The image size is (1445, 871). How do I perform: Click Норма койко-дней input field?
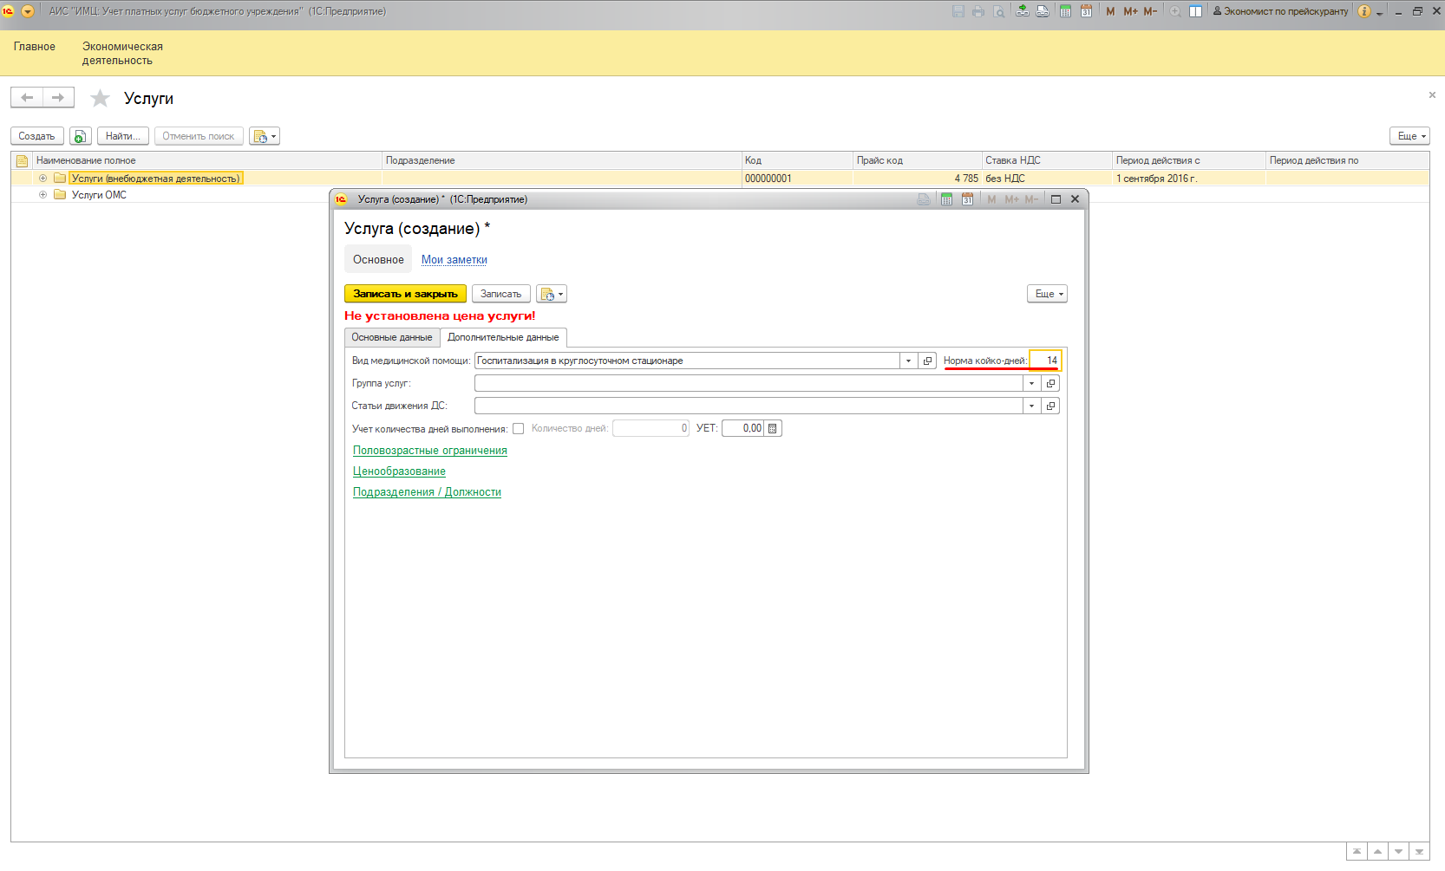1044,361
